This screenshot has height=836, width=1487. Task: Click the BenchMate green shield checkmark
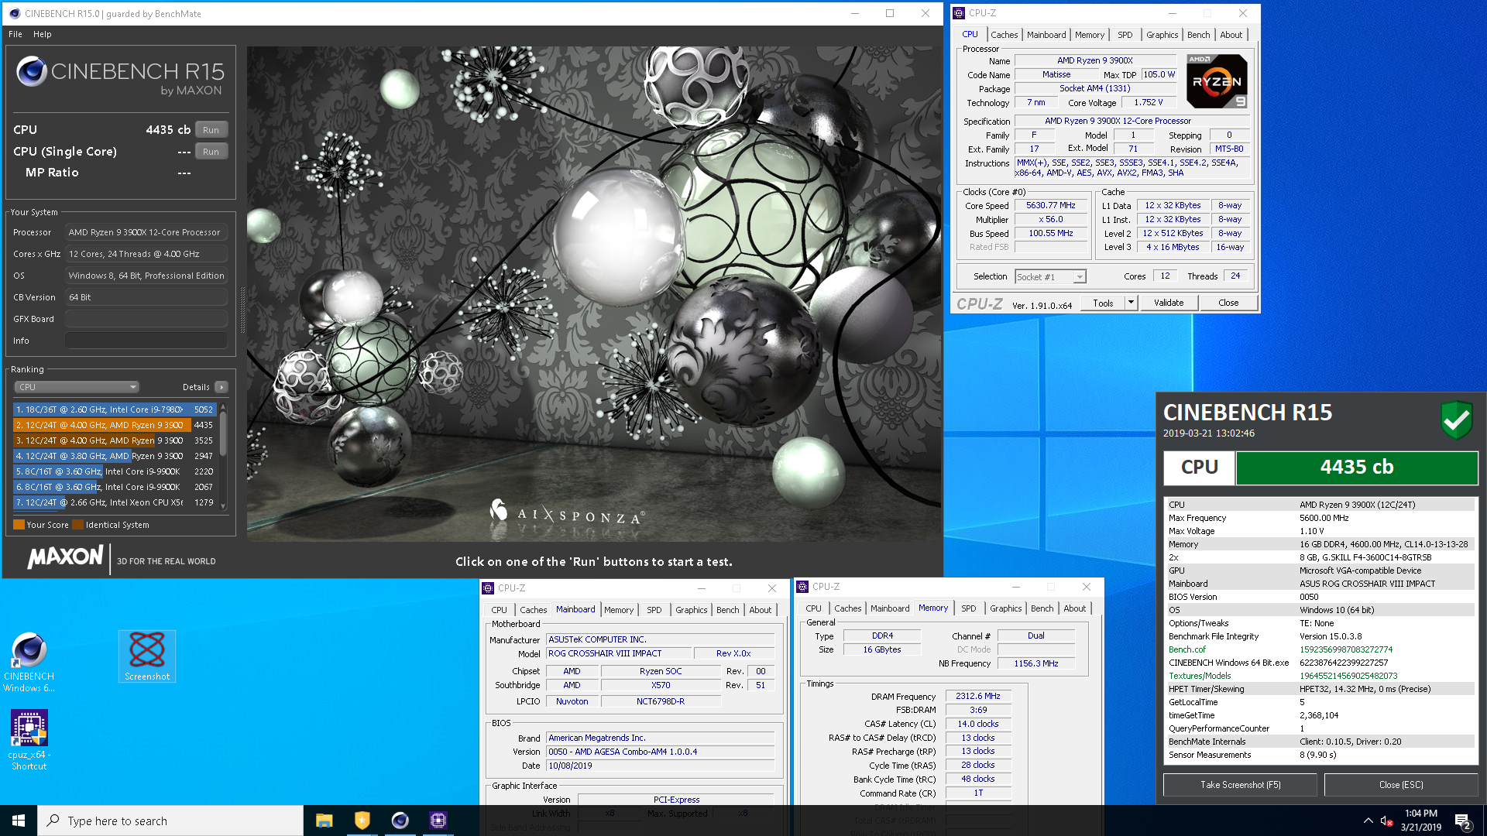click(1456, 420)
